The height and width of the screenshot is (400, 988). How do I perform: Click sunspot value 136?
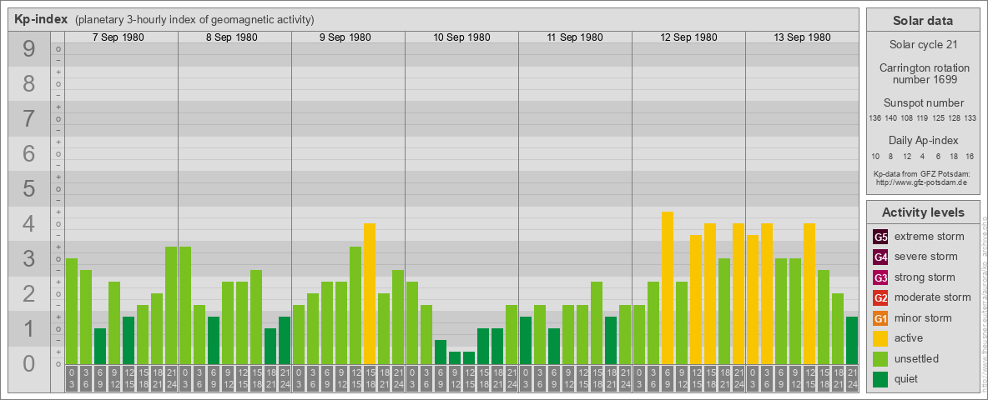point(875,118)
